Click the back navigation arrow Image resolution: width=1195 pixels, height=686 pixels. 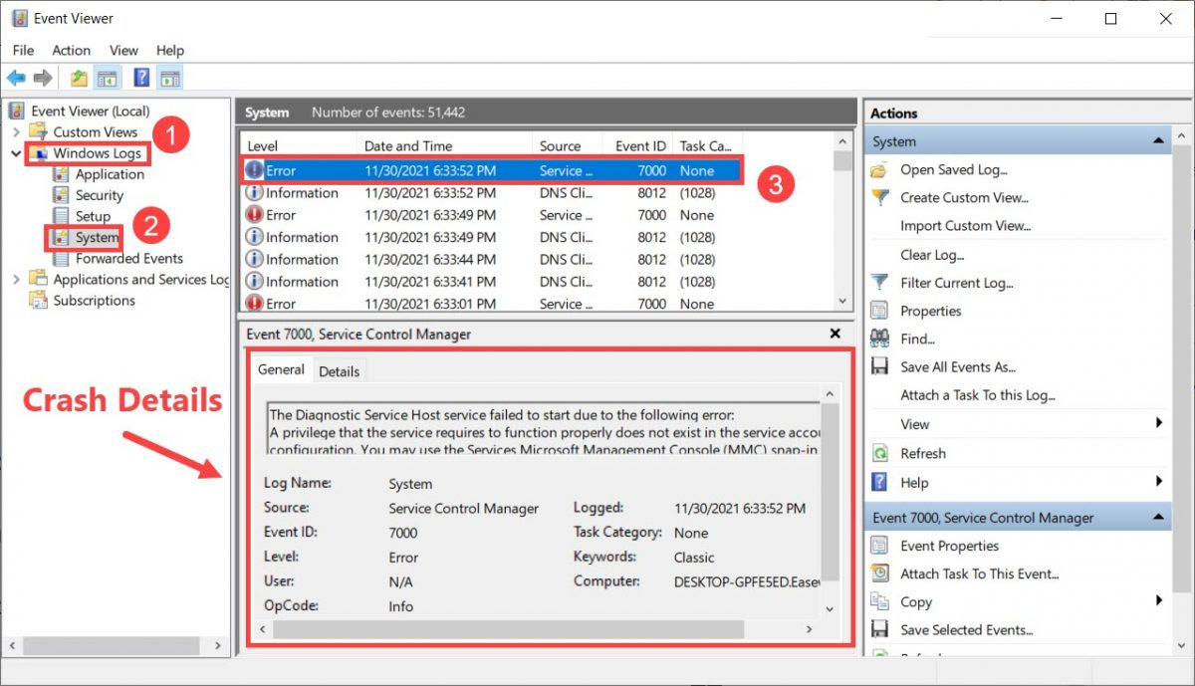(16, 78)
